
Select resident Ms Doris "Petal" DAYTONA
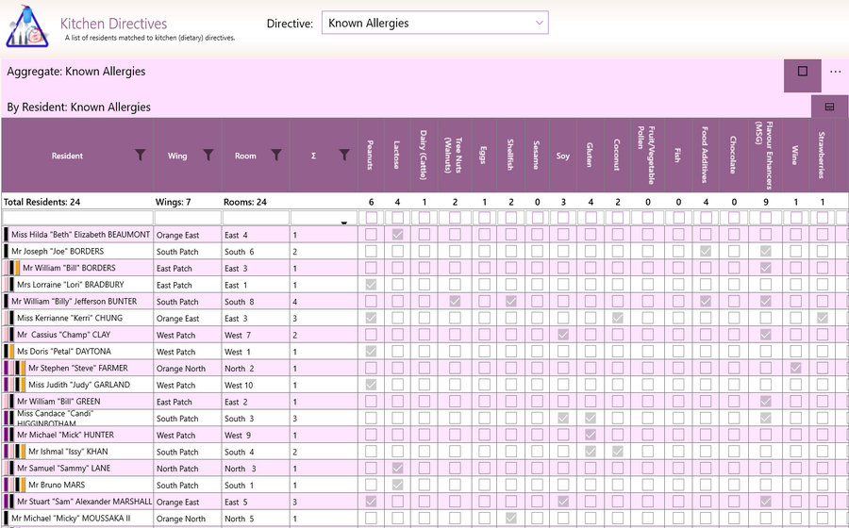64,352
